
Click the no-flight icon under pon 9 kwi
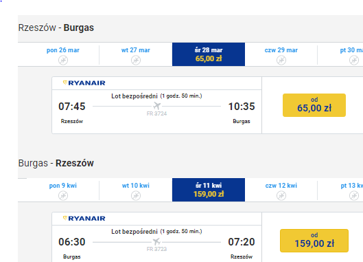click(63, 195)
